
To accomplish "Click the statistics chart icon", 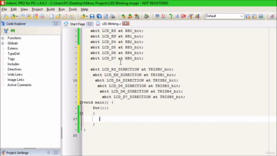I will pos(164,16).
